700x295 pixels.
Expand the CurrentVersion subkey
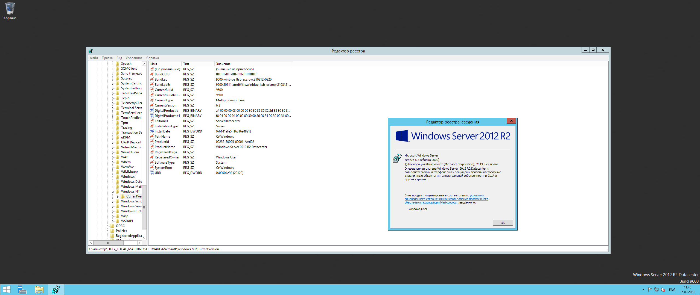118,197
